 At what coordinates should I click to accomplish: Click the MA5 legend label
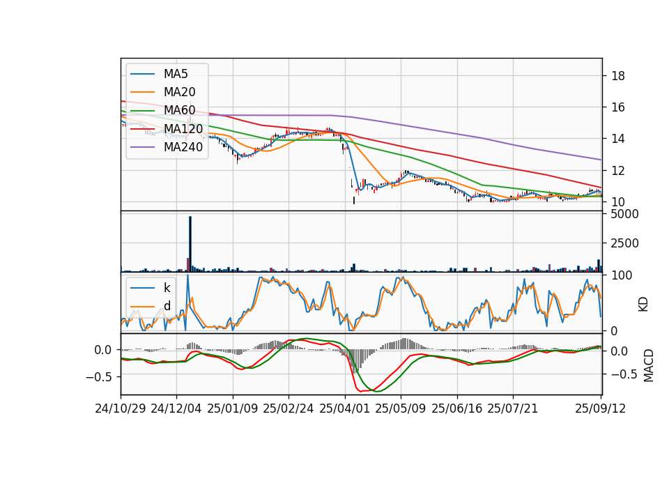pyautogui.click(x=176, y=74)
